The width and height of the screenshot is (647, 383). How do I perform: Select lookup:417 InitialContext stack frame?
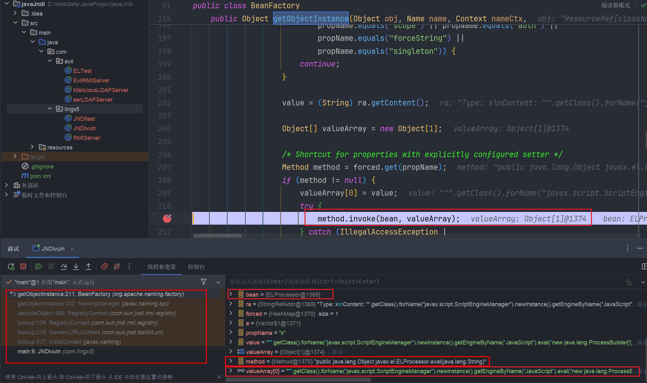69,342
